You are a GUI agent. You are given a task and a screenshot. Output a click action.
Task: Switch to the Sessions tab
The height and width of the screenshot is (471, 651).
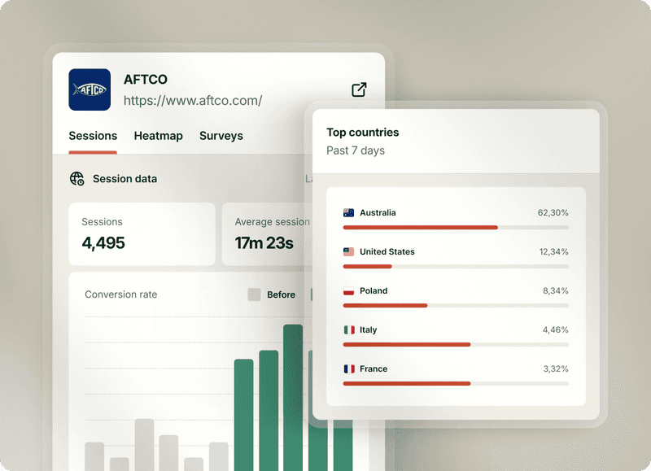click(x=93, y=136)
